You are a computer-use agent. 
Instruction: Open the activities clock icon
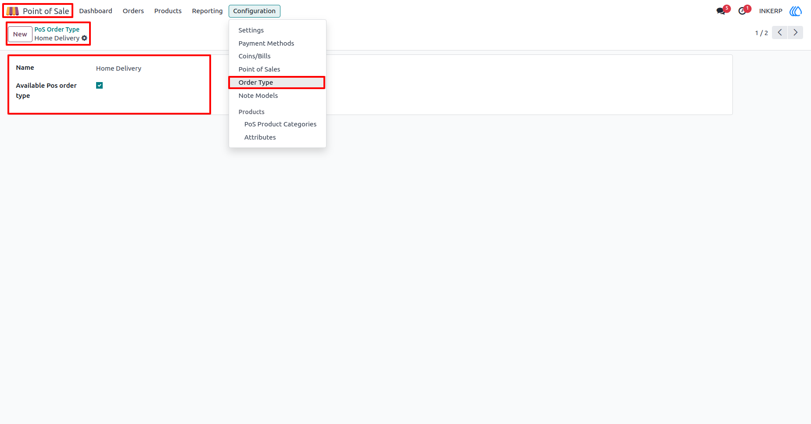point(742,11)
